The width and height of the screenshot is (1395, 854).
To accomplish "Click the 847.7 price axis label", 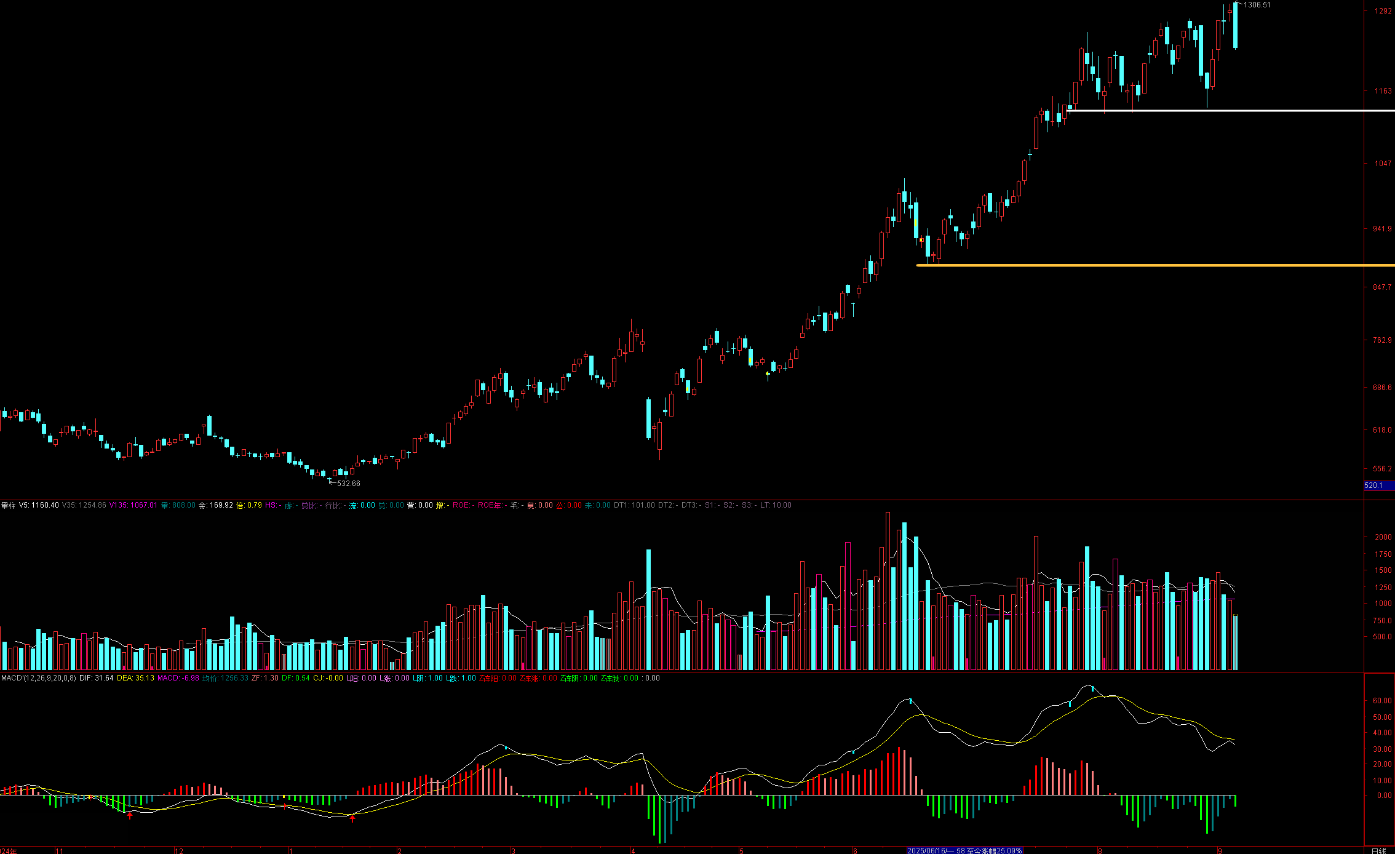I will point(1382,287).
